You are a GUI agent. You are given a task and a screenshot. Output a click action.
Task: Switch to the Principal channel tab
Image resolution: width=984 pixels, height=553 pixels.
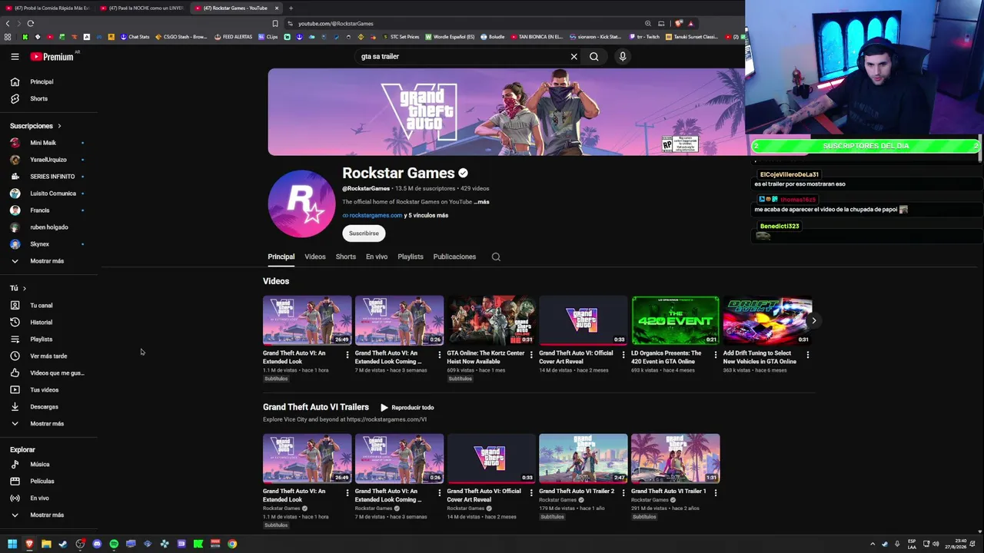(x=281, y=257)
